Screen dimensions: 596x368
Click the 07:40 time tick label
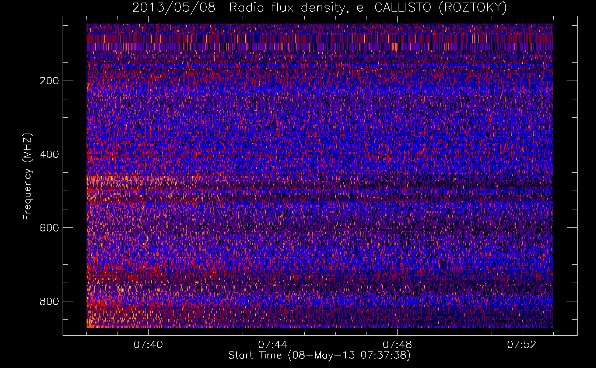(x=148, y=345)
